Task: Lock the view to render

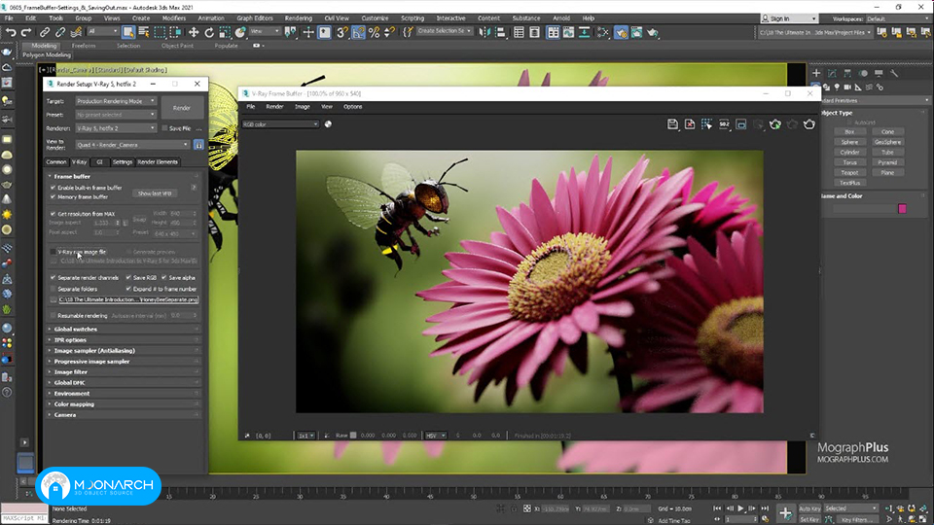Action: click(198, 145)
